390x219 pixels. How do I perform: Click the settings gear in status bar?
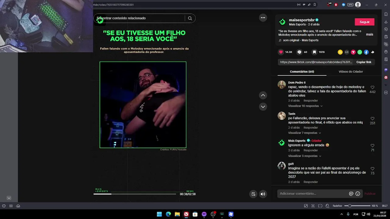pyautogui.click(x=4, y=206)
